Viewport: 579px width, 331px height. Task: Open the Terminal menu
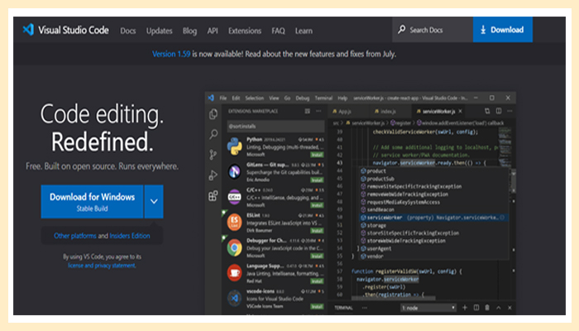323,98
